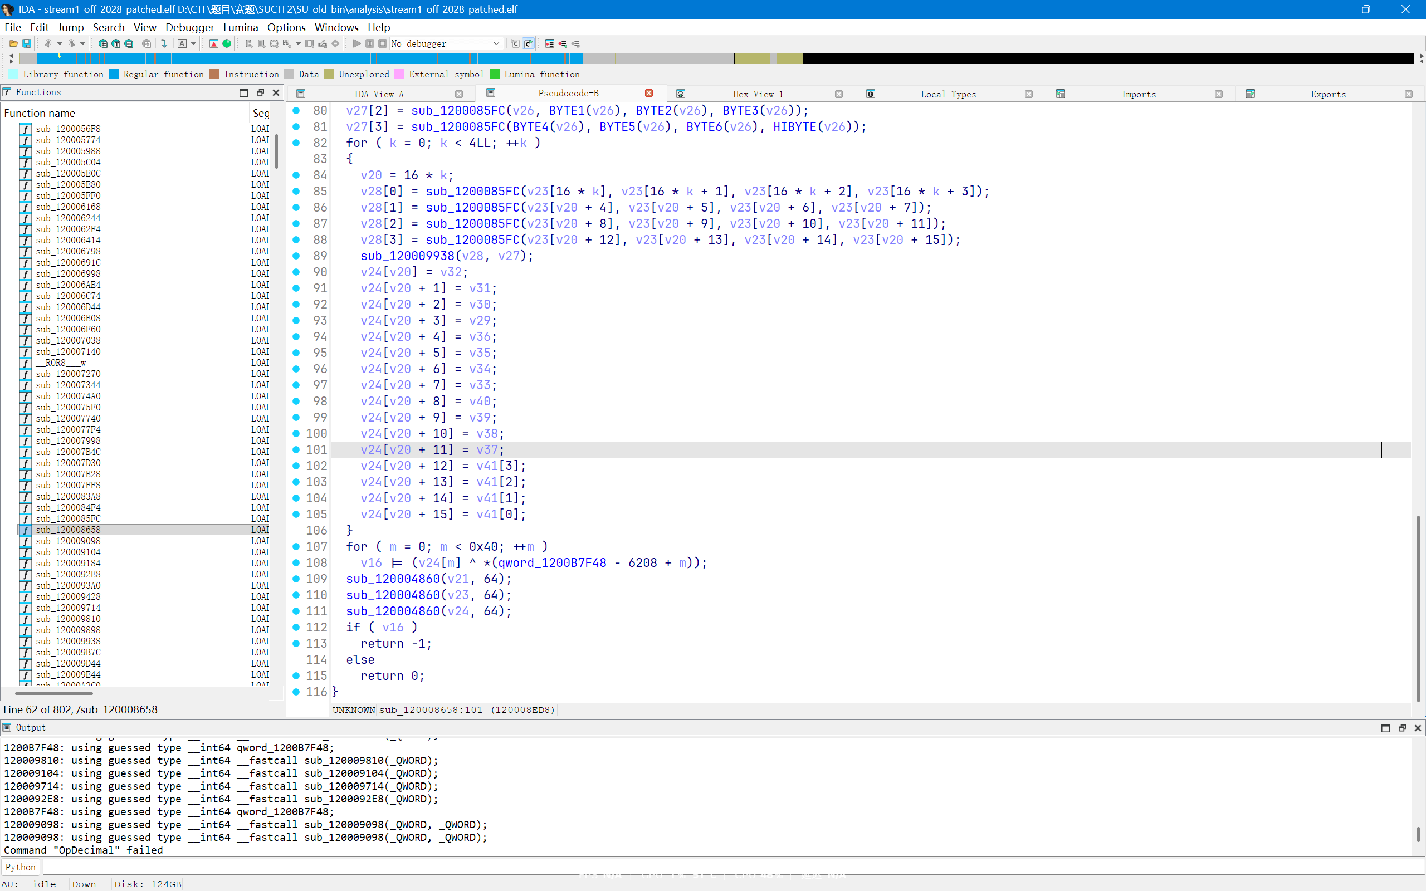Open the Lumina menu
The height and width of the screenshot is (891, 1426).
241,27
